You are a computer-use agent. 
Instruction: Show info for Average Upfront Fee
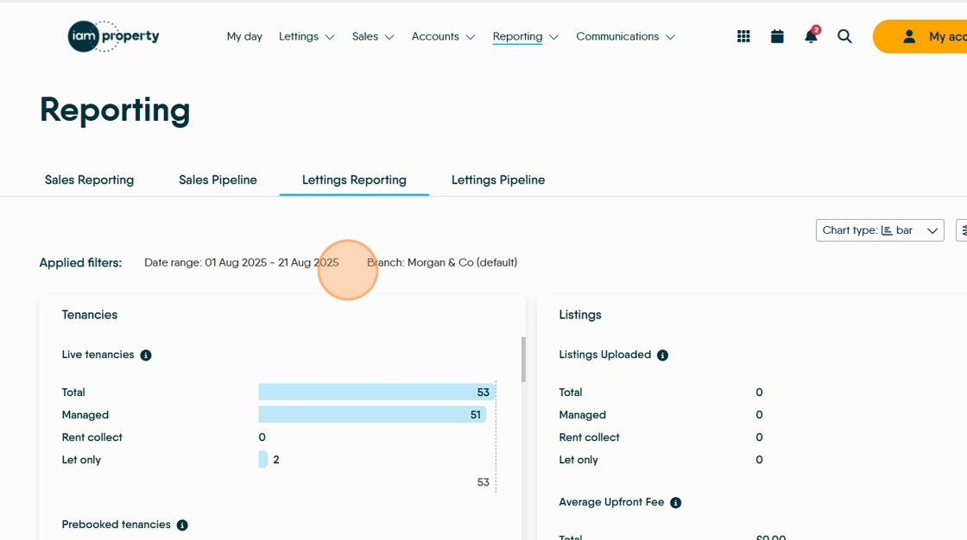[x=676, y=503]
